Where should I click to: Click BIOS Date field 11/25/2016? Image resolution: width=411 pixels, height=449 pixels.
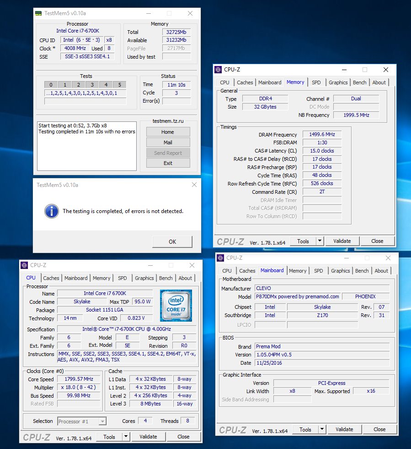pos(322,363)
